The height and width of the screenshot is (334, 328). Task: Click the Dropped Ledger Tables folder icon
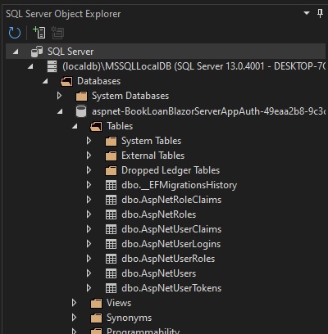click(x=111, y=170)
